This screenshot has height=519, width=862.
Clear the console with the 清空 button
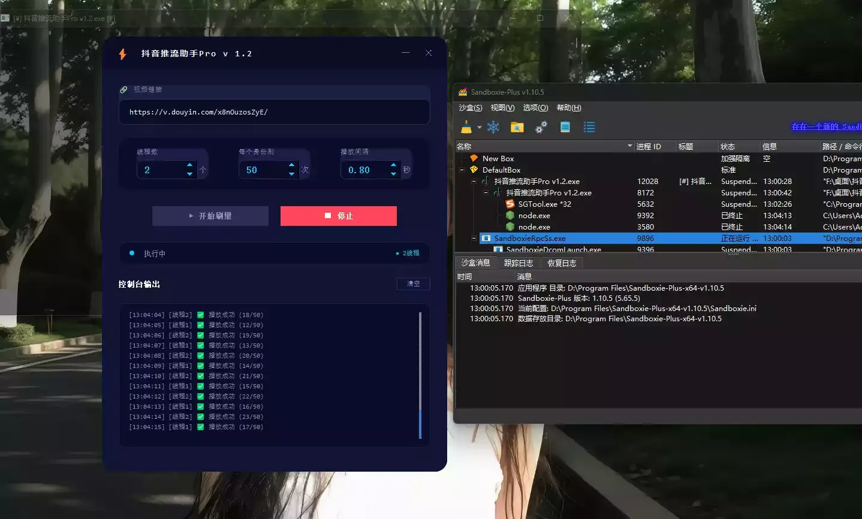click(x=414, y=284)
